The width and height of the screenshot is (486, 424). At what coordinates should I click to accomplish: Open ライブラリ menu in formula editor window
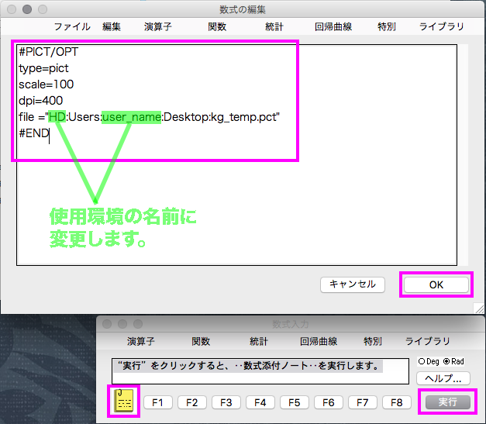pyautogui.click(x=441, y=26)
